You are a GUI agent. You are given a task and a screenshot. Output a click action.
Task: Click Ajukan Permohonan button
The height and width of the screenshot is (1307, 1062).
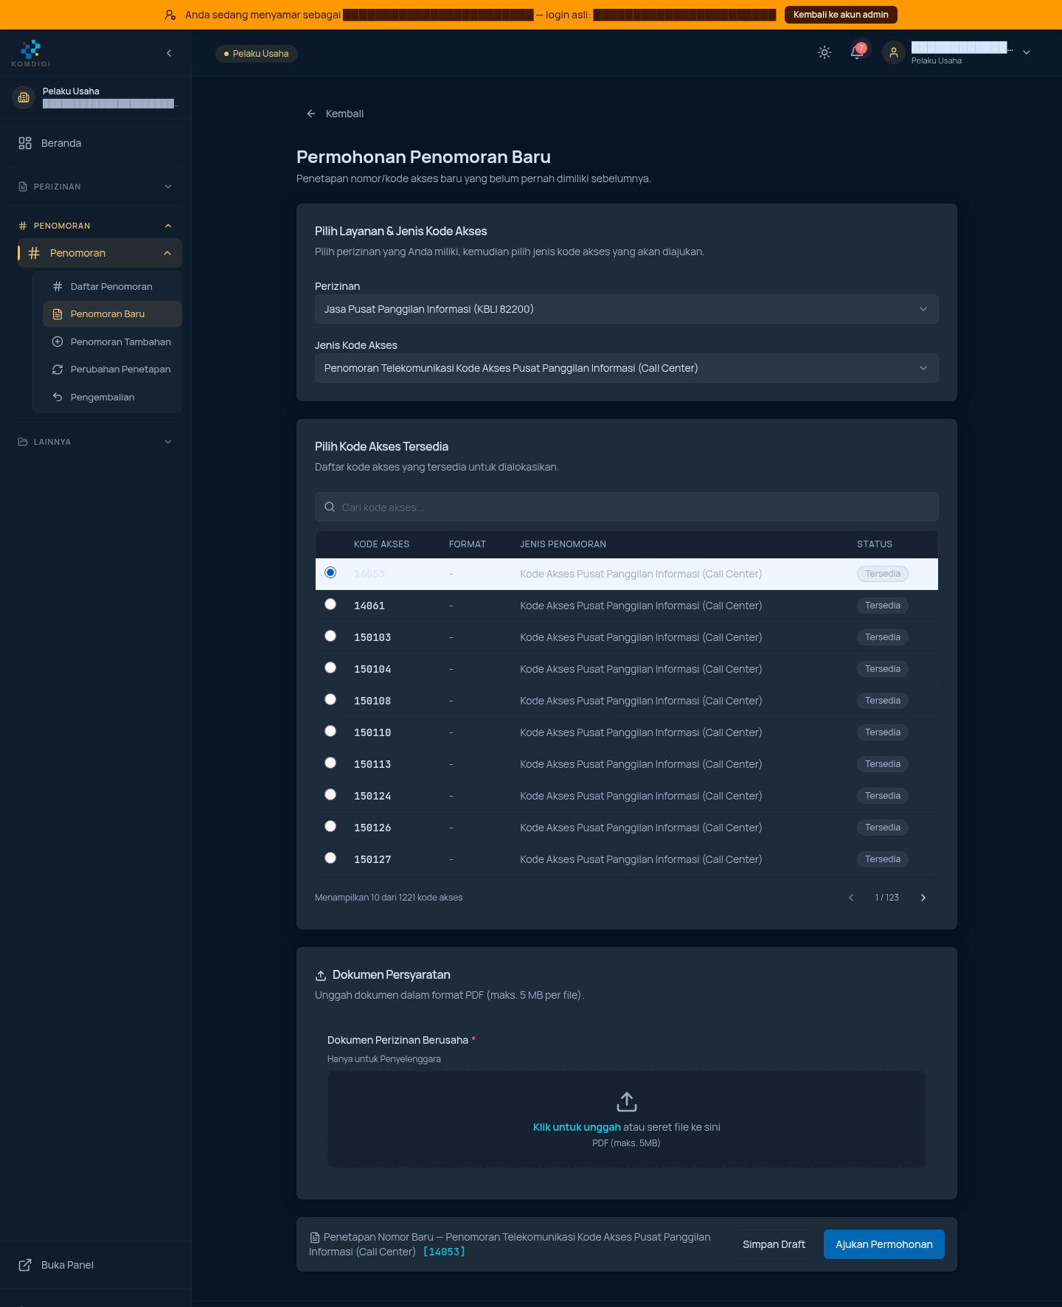click(x=884, y=1244)
